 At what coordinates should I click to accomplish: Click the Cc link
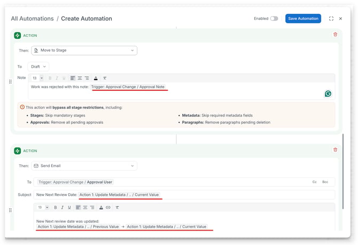pos(314,182)
